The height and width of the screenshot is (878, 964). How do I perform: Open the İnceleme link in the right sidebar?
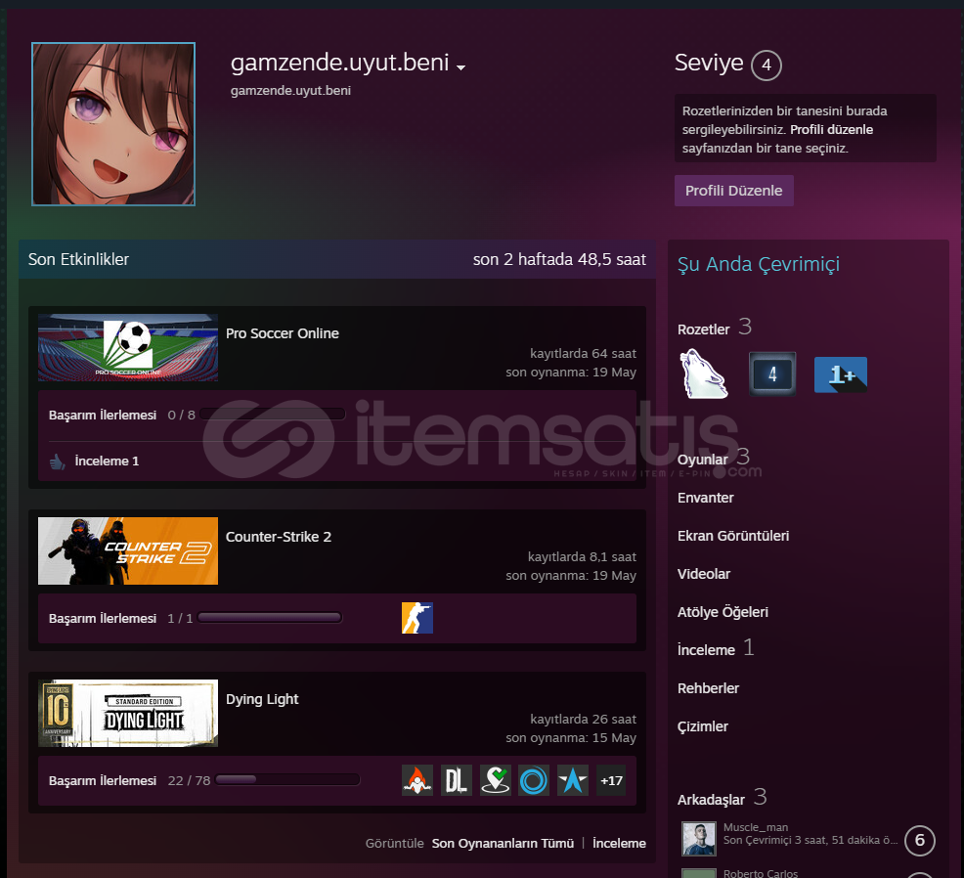pos(706,650)
